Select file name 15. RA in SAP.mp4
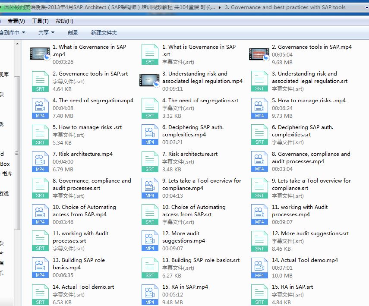369x306 pixels. [x=185, y=287]
